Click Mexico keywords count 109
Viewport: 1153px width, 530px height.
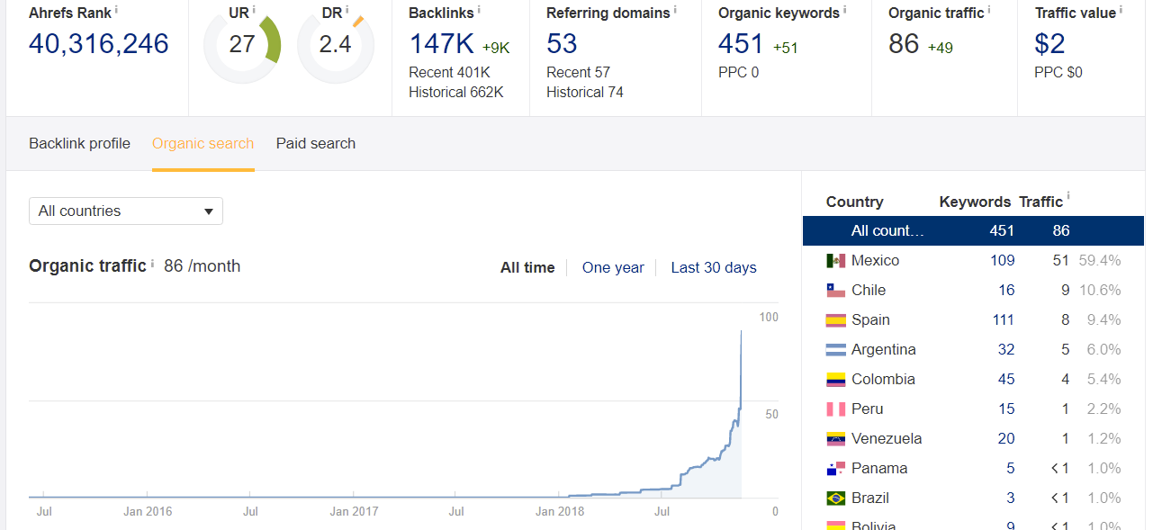pyautogui.click(x=1002, y=260)
